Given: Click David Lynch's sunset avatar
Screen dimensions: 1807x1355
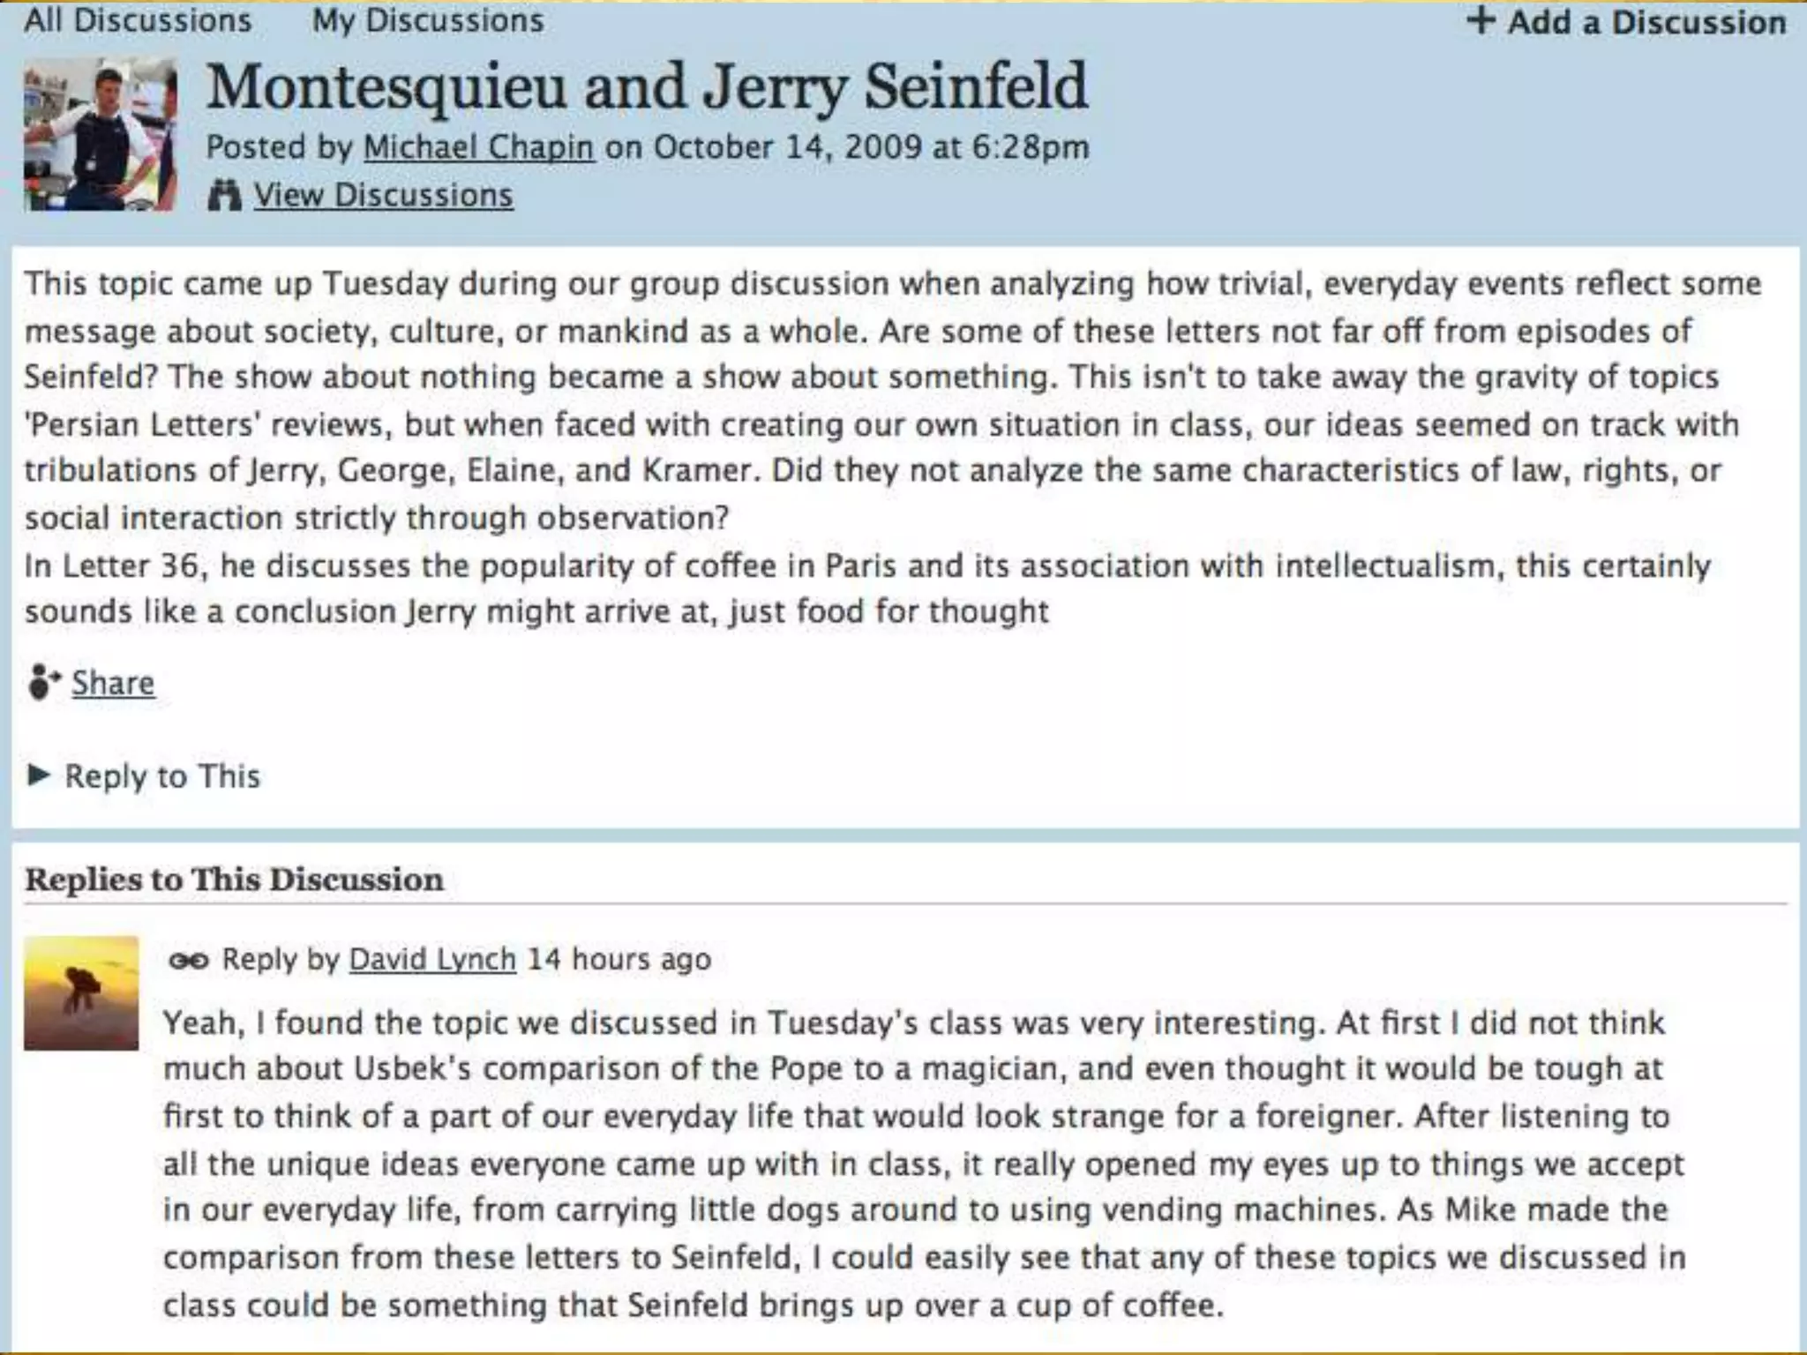Looking at the screenshot, I should (81, 993).
